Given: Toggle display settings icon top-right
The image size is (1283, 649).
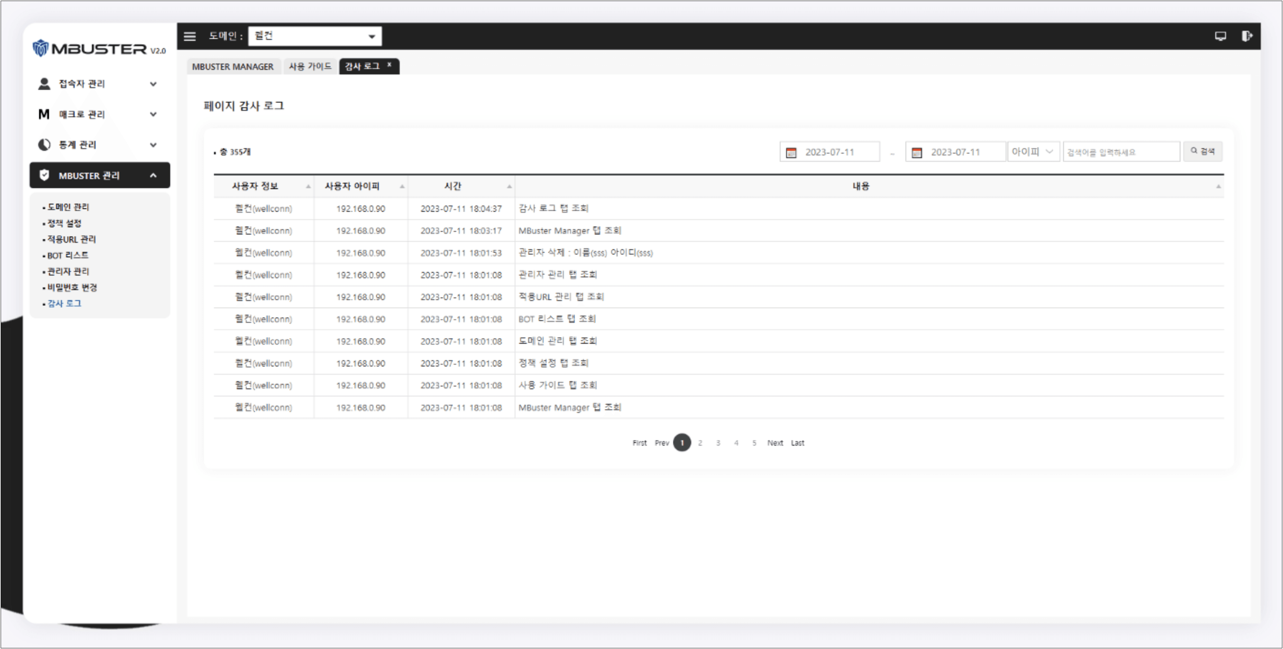Looking at the screenshot, I should pyautogui.click(x=1220, y=35).
